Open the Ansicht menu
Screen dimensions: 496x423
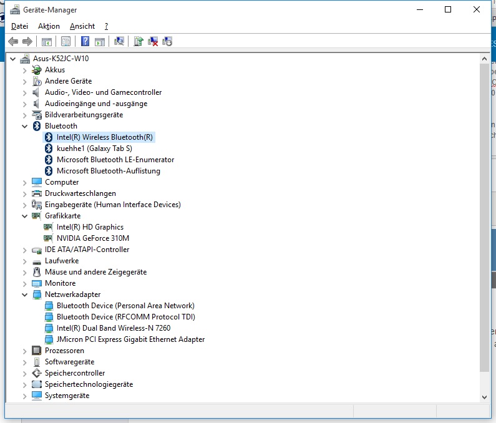point(82,26)
